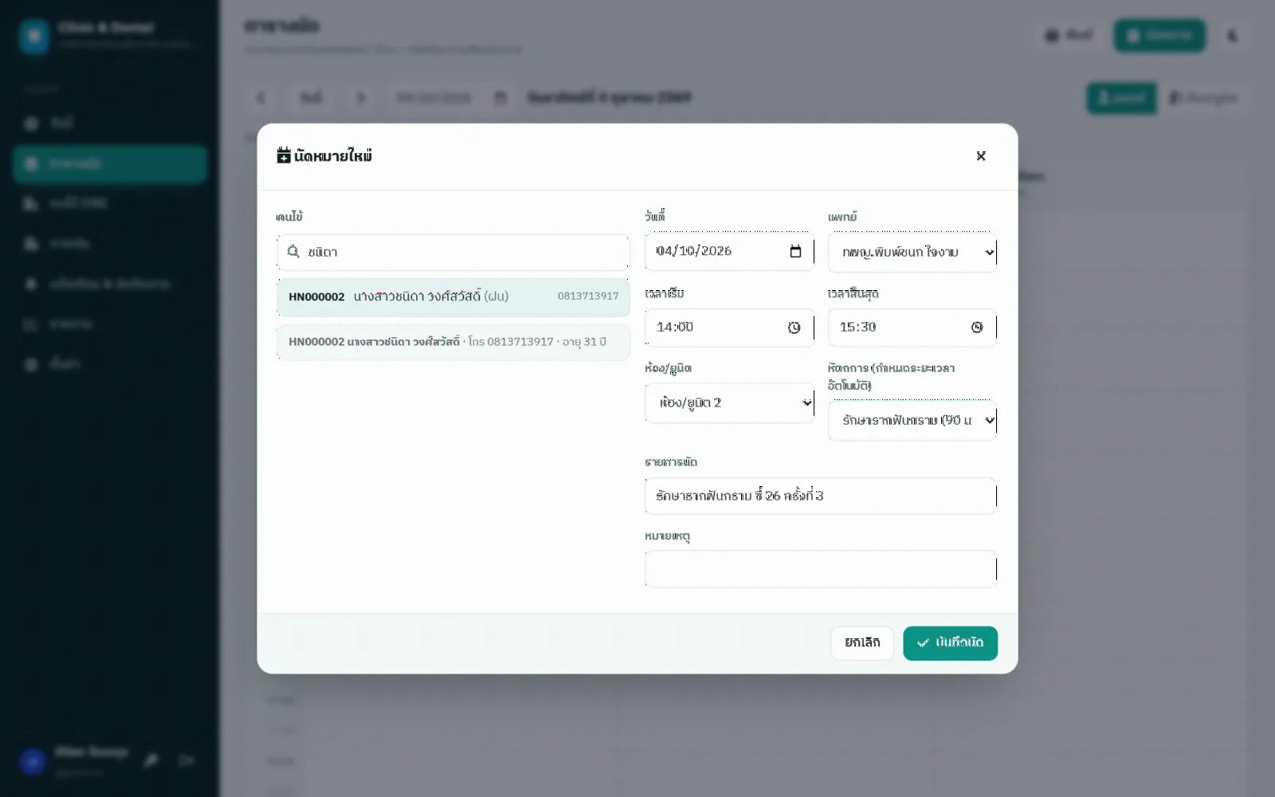This screenshot has width=1275, height=797.
Task: Close the new appointment dialog
Action: pos(981,156)
